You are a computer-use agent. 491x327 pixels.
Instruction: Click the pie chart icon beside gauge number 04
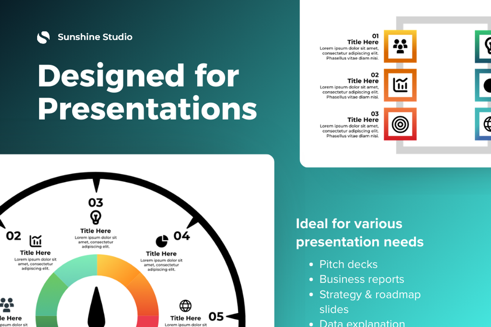[x=162, y=241]
